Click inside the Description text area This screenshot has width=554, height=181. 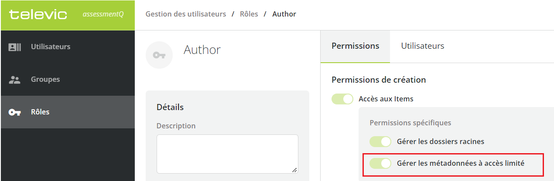[227, 154]
